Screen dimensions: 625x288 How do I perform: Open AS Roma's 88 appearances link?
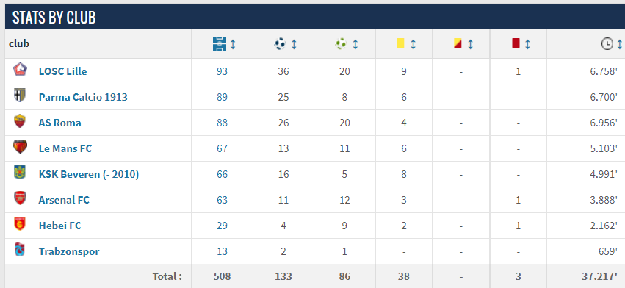[x=222, y=123]
